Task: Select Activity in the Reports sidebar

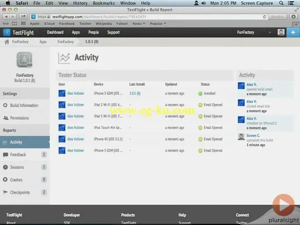Action: pos(25,142)
